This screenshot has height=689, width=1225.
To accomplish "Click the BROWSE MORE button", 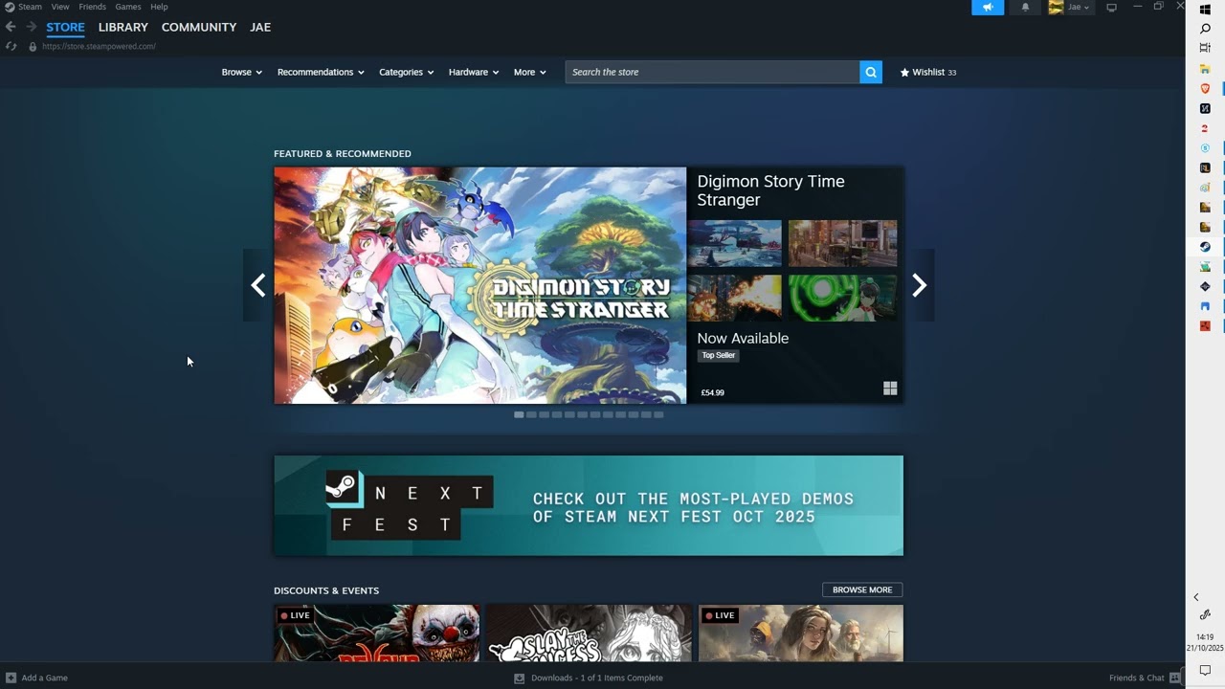I will click(862, 589).
